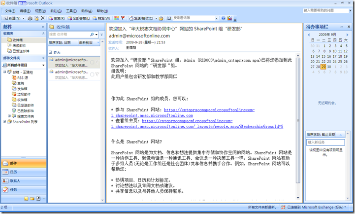Click the red follow-up flag icon
Screen dimensions: 355x214
coord(123,18)
